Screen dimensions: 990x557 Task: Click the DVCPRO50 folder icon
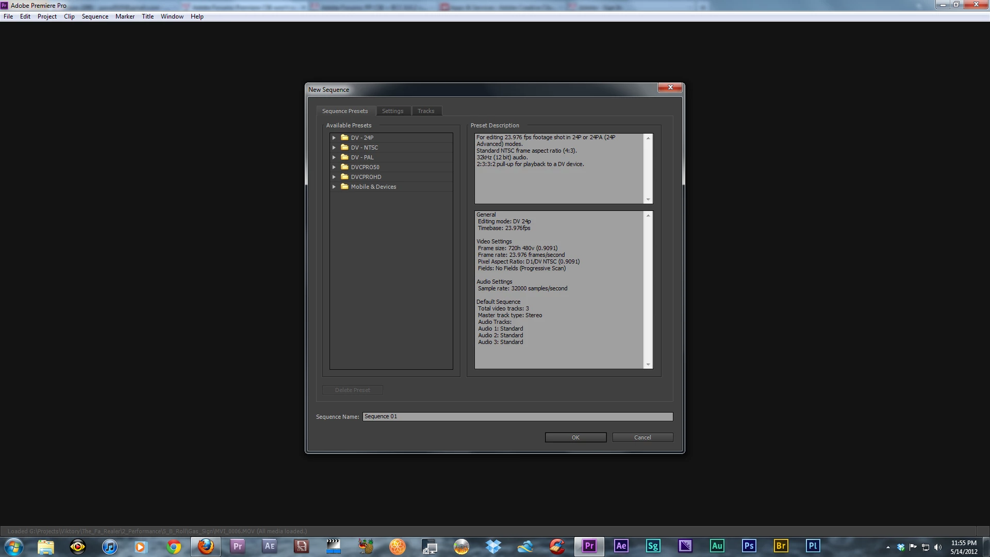point(344,167)
